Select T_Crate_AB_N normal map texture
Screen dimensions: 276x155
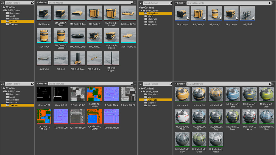tap(111, 94)
